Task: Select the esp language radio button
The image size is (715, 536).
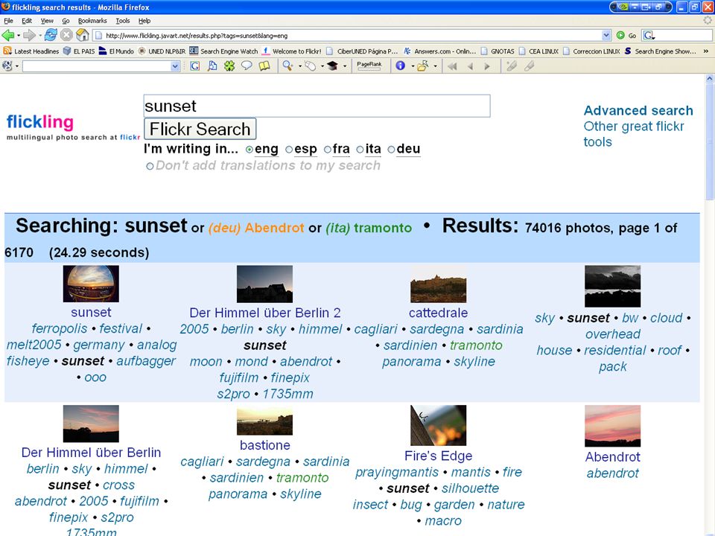Action: (x=289, y=150)
